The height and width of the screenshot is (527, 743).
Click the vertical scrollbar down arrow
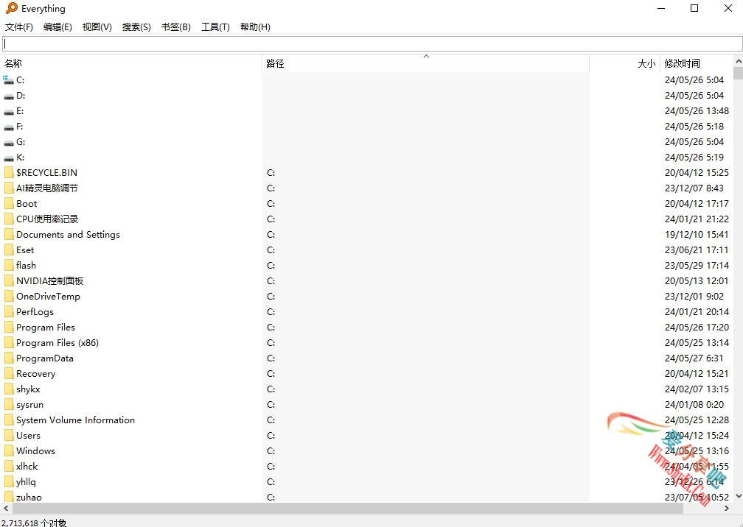pos(739,496)
